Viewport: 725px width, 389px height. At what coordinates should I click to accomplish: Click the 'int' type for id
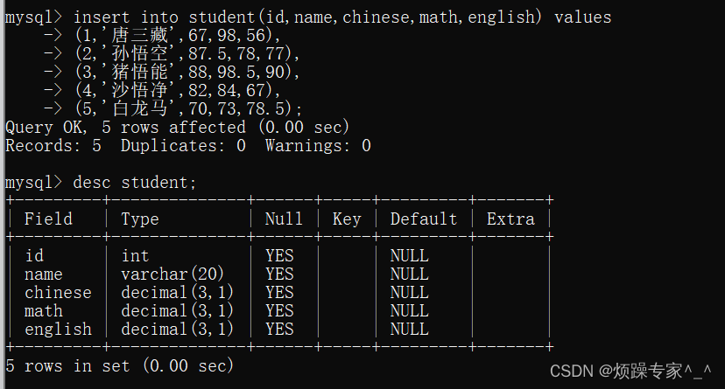135,255
